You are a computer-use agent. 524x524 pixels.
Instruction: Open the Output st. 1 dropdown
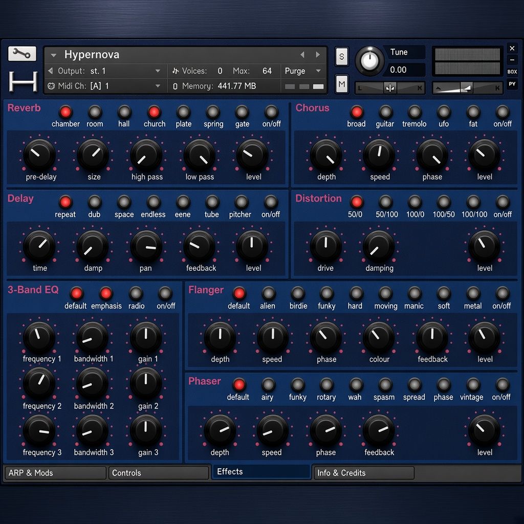[158, 71]
